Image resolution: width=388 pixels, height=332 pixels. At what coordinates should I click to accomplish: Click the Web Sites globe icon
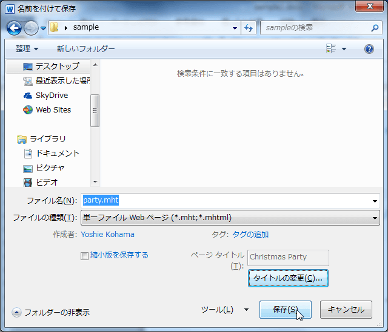coord(28,110)
